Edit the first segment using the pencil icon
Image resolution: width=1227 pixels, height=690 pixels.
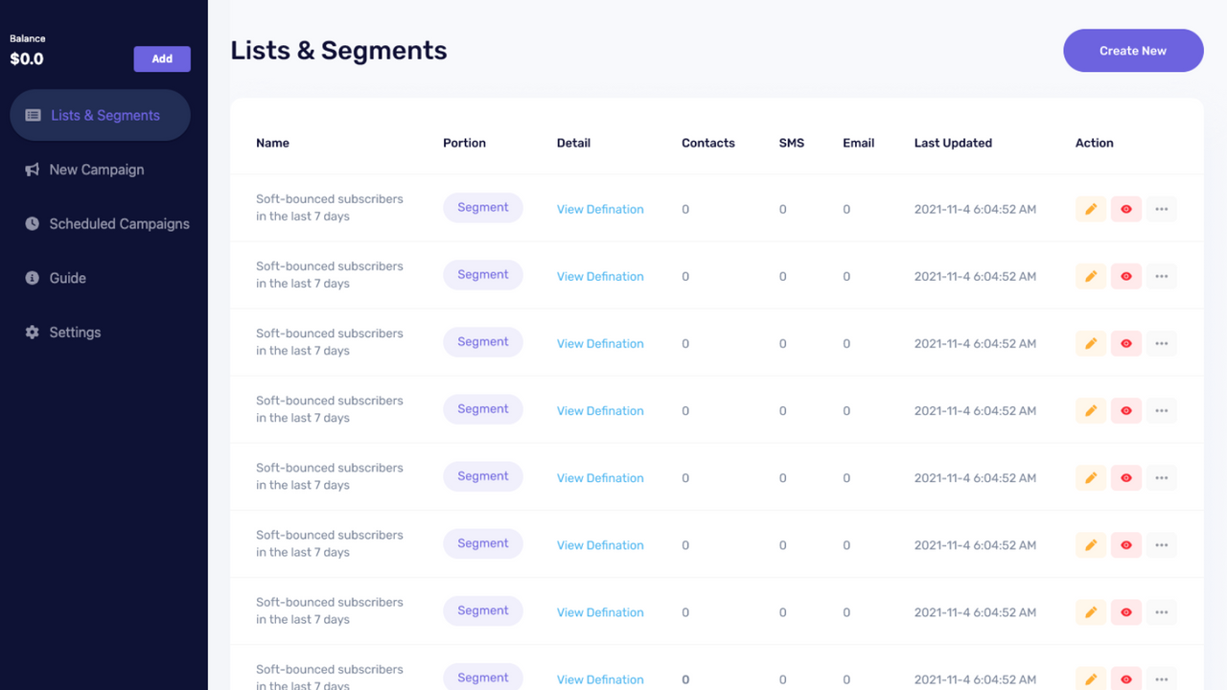coord(1090,208)
